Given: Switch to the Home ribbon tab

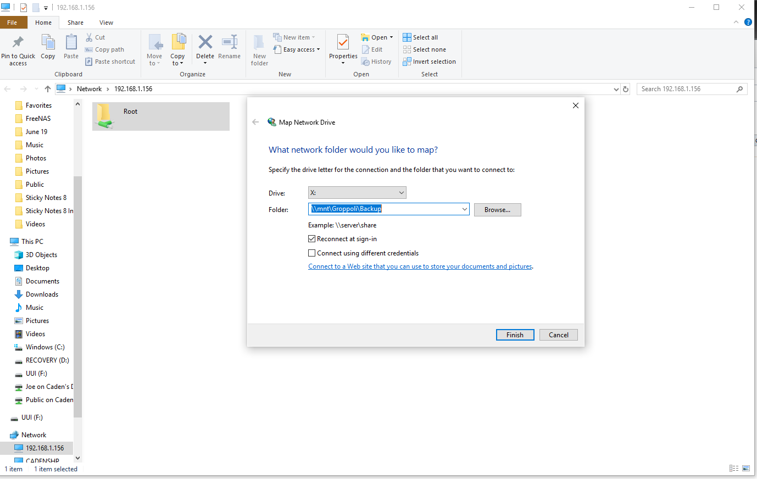Looking at the screenshot, I should coord(43,23).
